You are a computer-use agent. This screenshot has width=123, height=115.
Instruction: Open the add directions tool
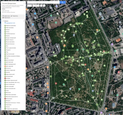coord(41,6)
